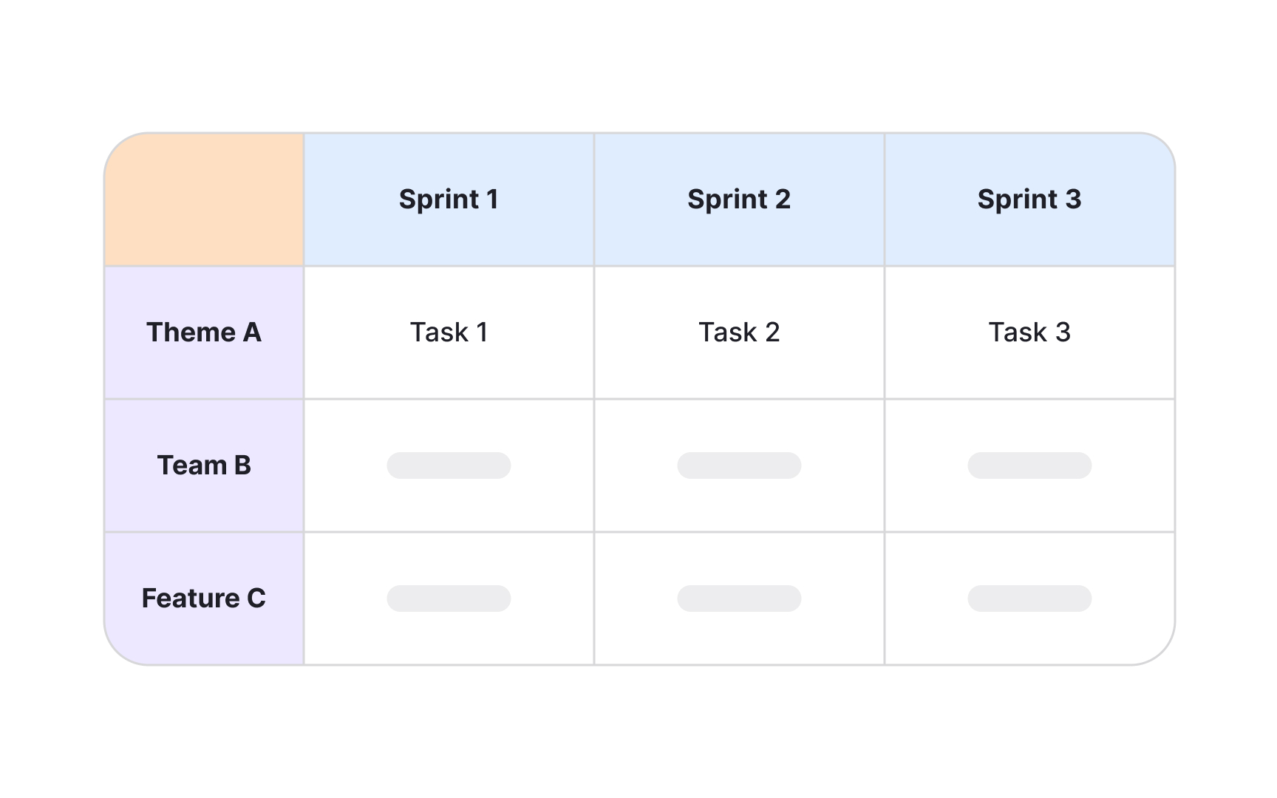Select the Feature C row label

204,598
